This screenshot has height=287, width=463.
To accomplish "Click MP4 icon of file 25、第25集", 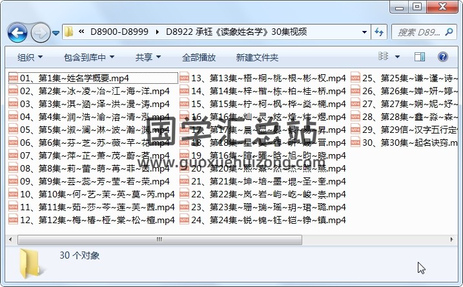I will tap(356, 78).
